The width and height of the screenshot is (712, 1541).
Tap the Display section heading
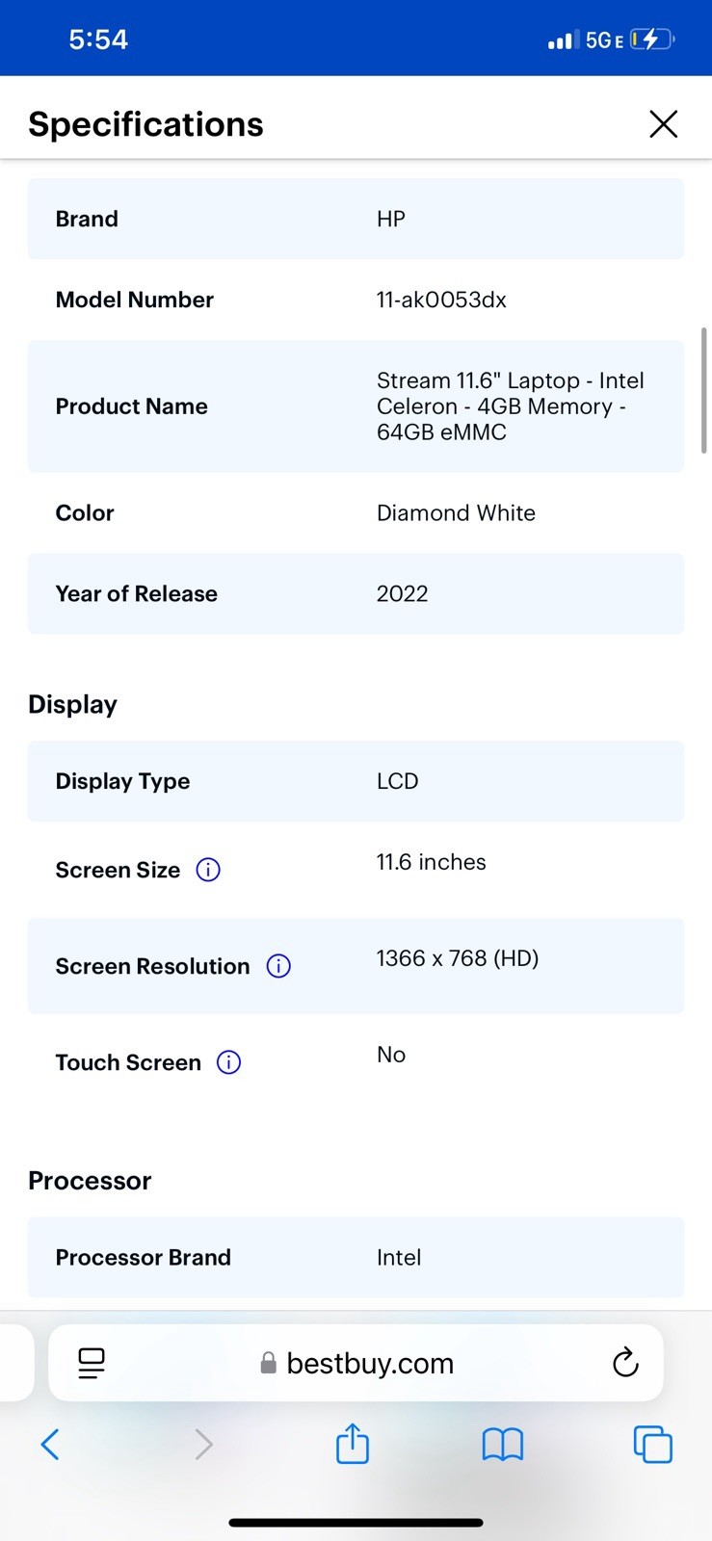click(x=73, y=704)
